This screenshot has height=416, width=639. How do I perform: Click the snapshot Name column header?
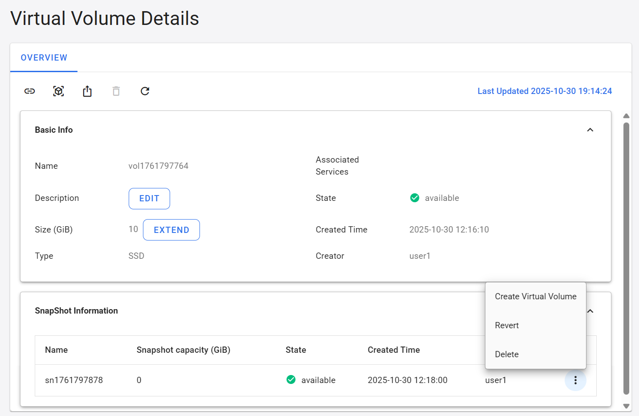point(57,350)
